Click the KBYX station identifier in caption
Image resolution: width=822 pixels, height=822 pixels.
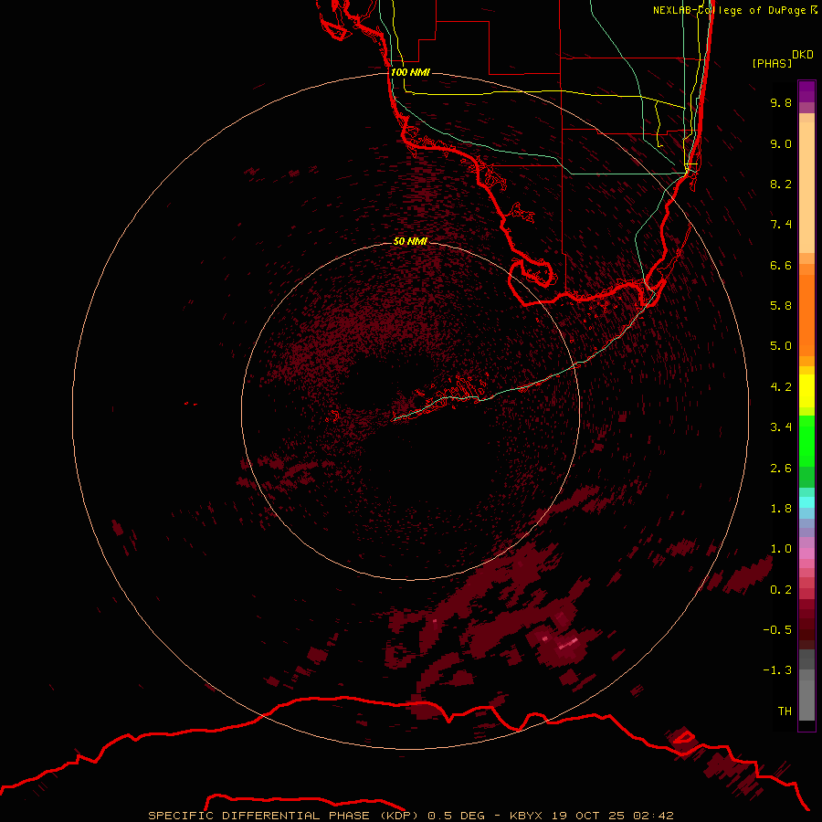[527, 816]
